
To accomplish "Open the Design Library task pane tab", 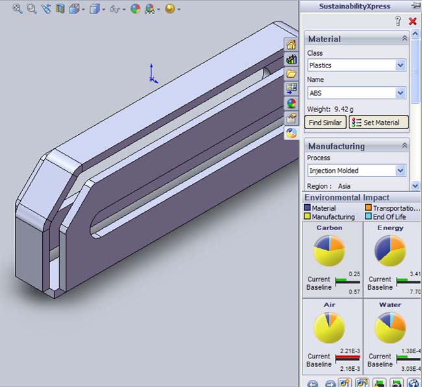I will (292, 59).
